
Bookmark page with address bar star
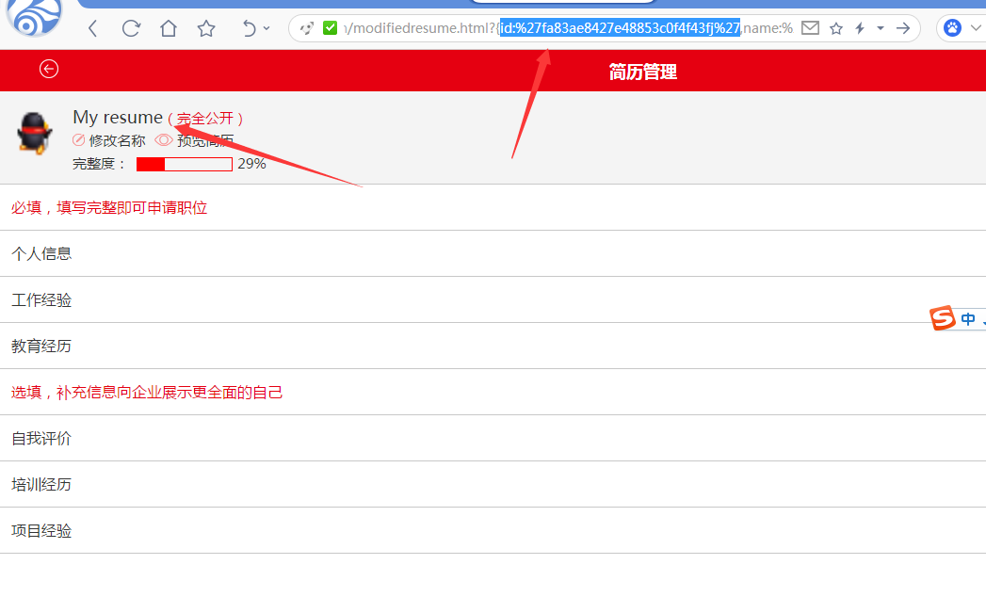pos(835,28)
